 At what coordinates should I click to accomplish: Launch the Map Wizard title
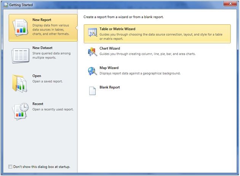(x=109, y=68)
